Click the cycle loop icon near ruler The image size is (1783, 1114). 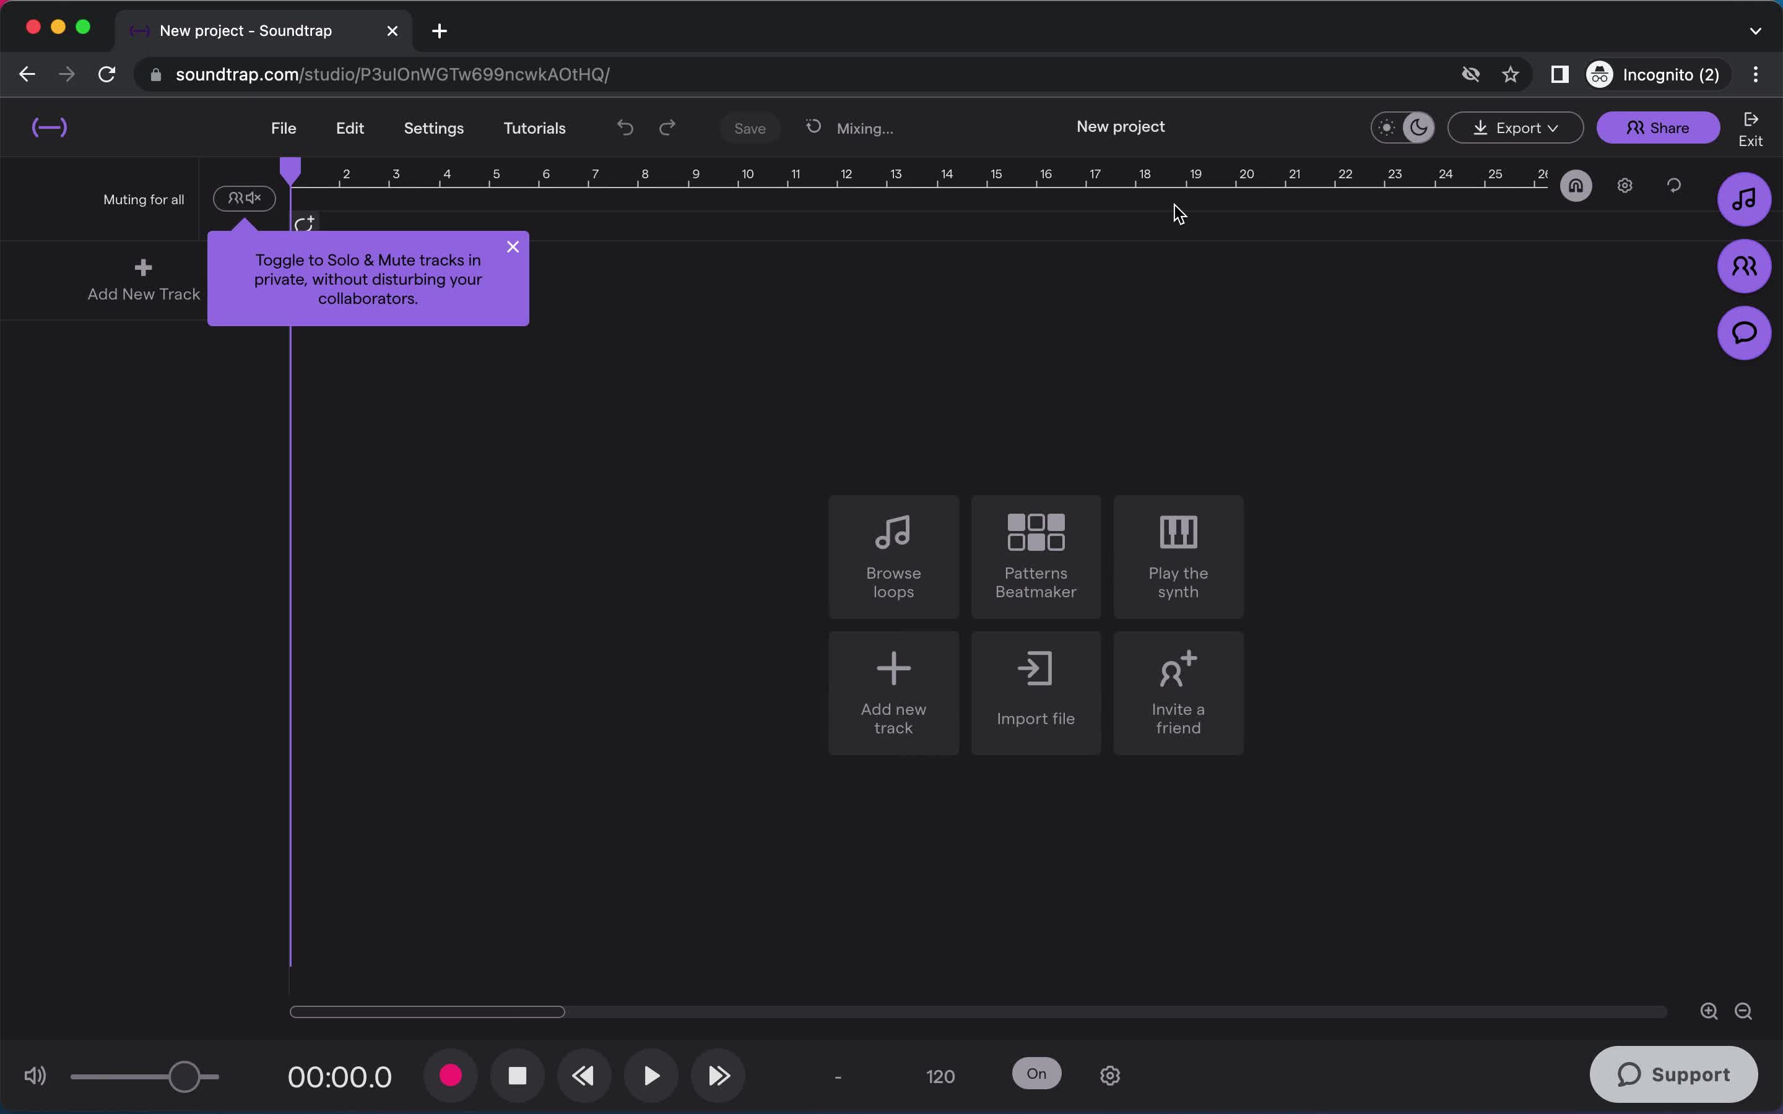tap(1674, 186)
